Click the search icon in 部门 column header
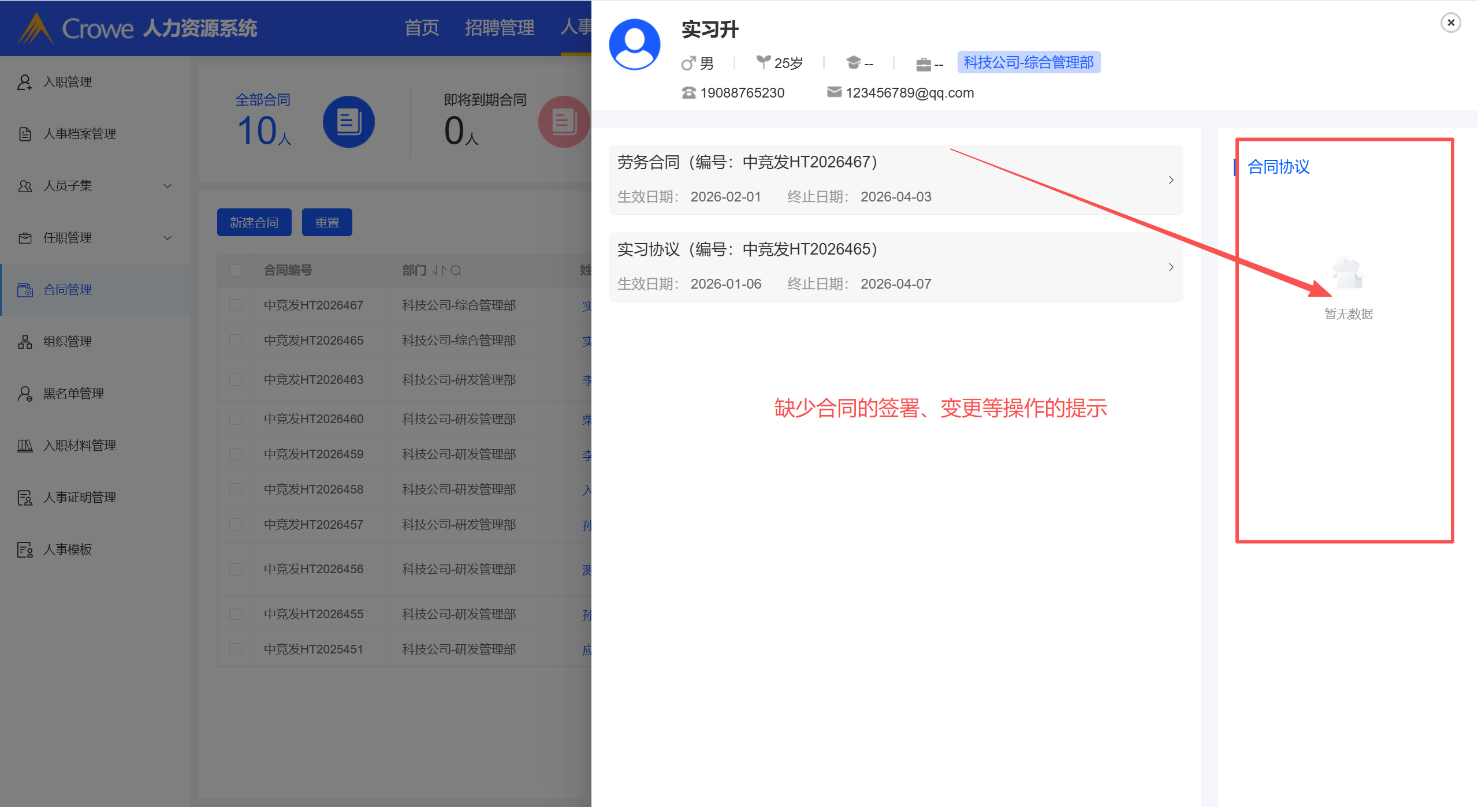1478x807 pixels. tap(456, 270)
